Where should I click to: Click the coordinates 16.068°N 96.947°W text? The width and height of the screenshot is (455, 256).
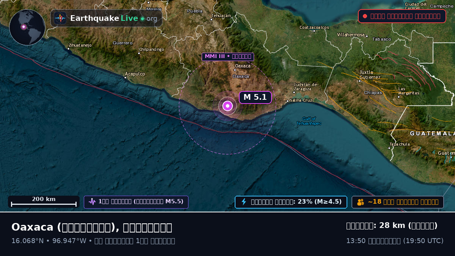point(49,240)
